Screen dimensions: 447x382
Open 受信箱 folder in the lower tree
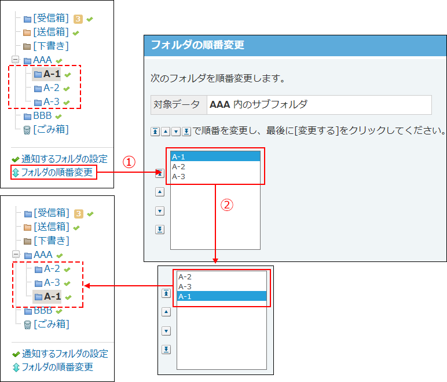(x=52, y=213)
